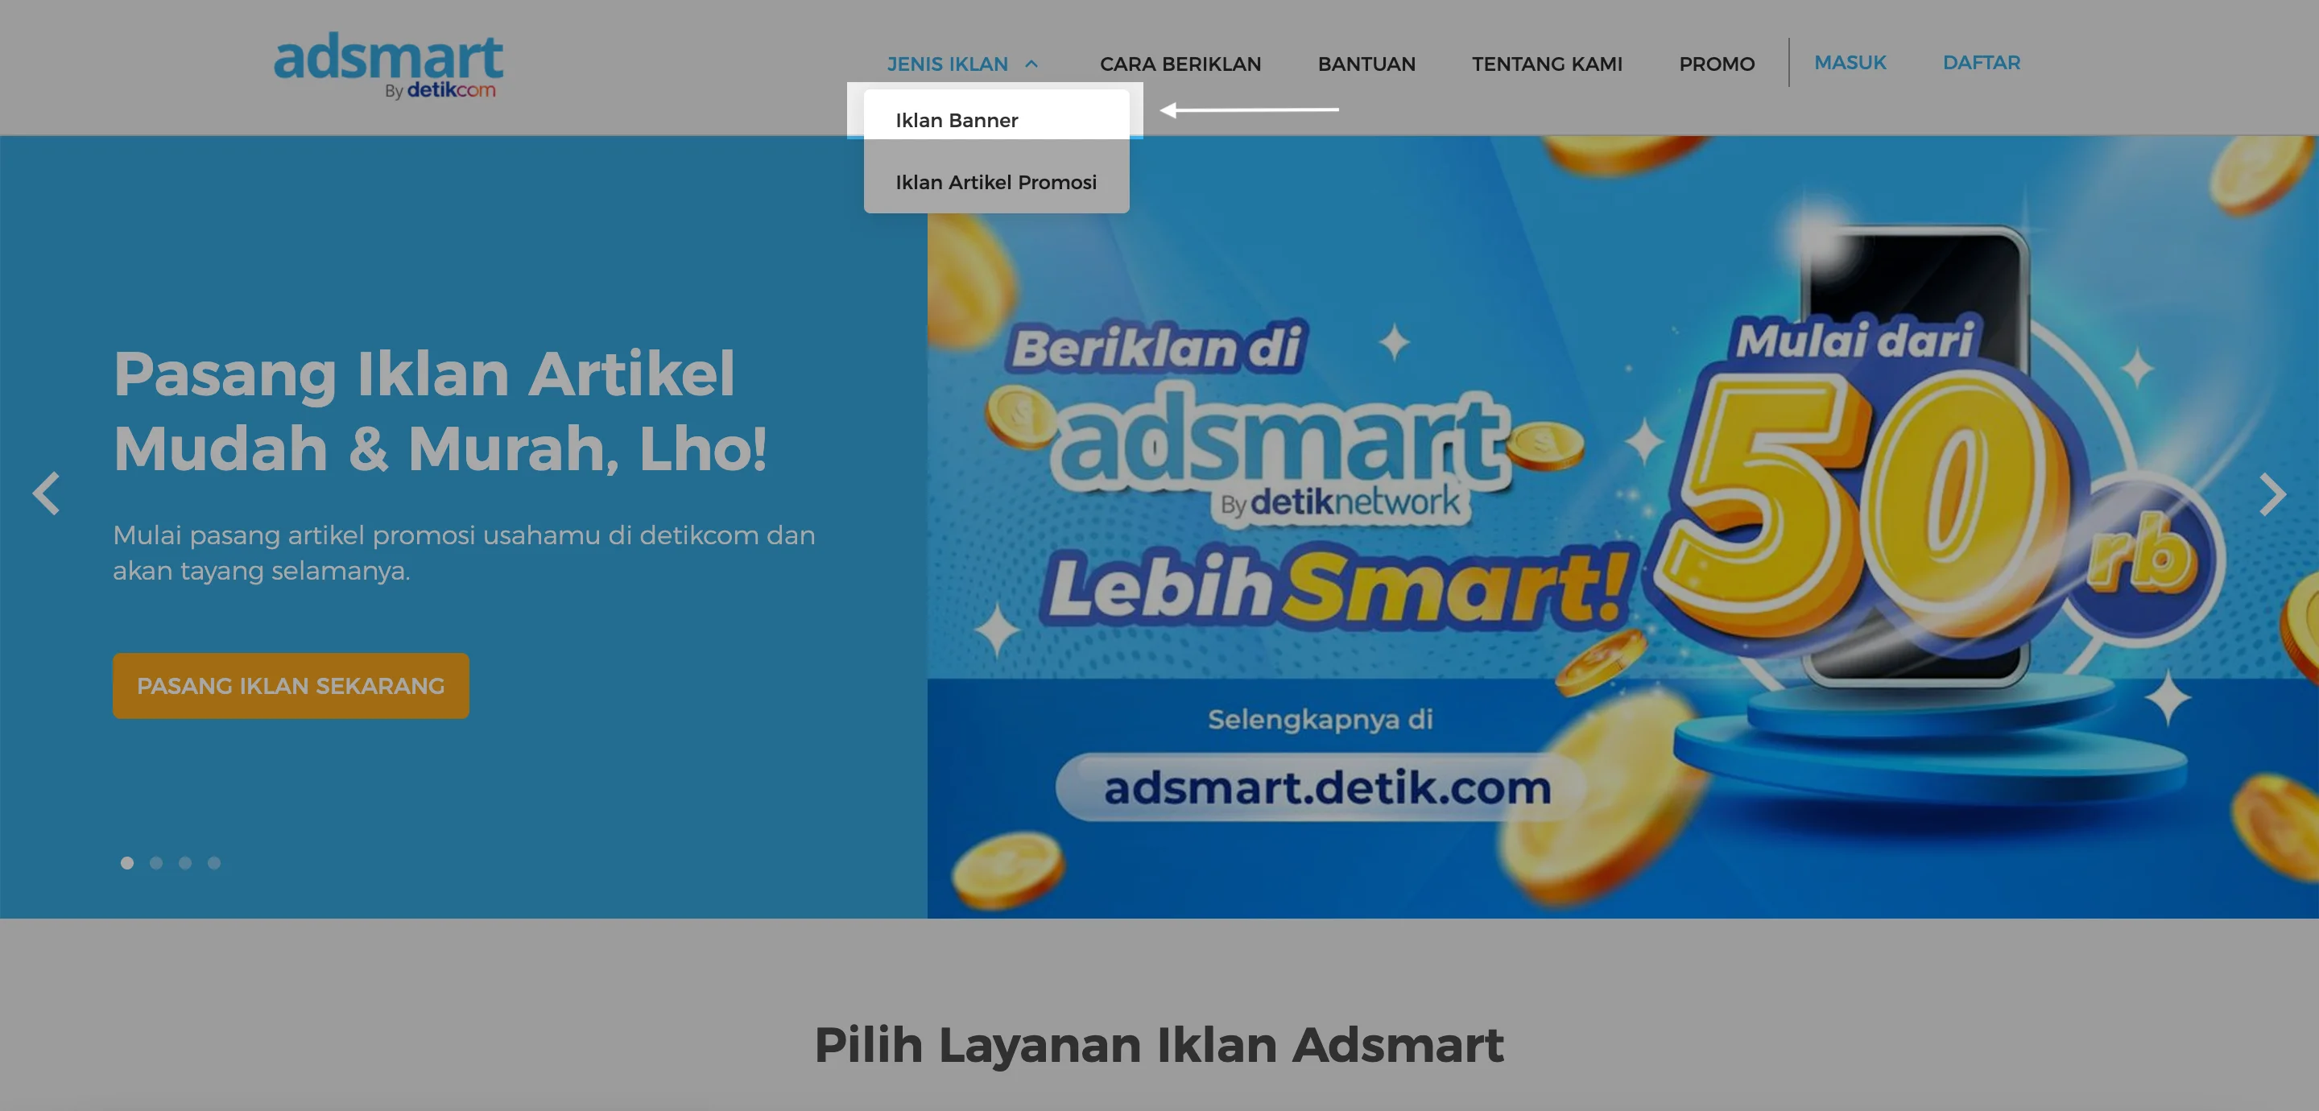Advance carousel with right chevron arrow
This screenshot has height=1111, width=2319.
[2272, 494]
